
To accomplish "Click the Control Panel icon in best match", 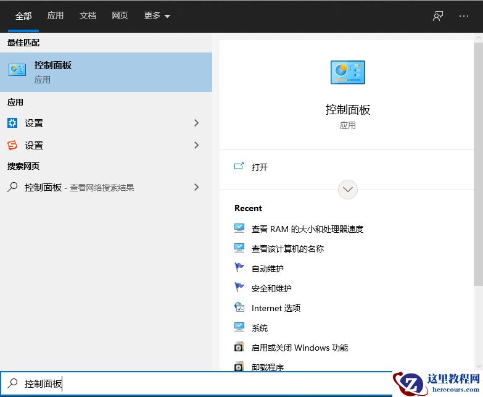I will 17,70.
